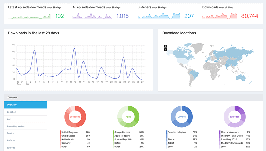266x151 pixels.
Task: Select 'The Don't Panic guide' 28% row
Action: (x=235, y=143)
